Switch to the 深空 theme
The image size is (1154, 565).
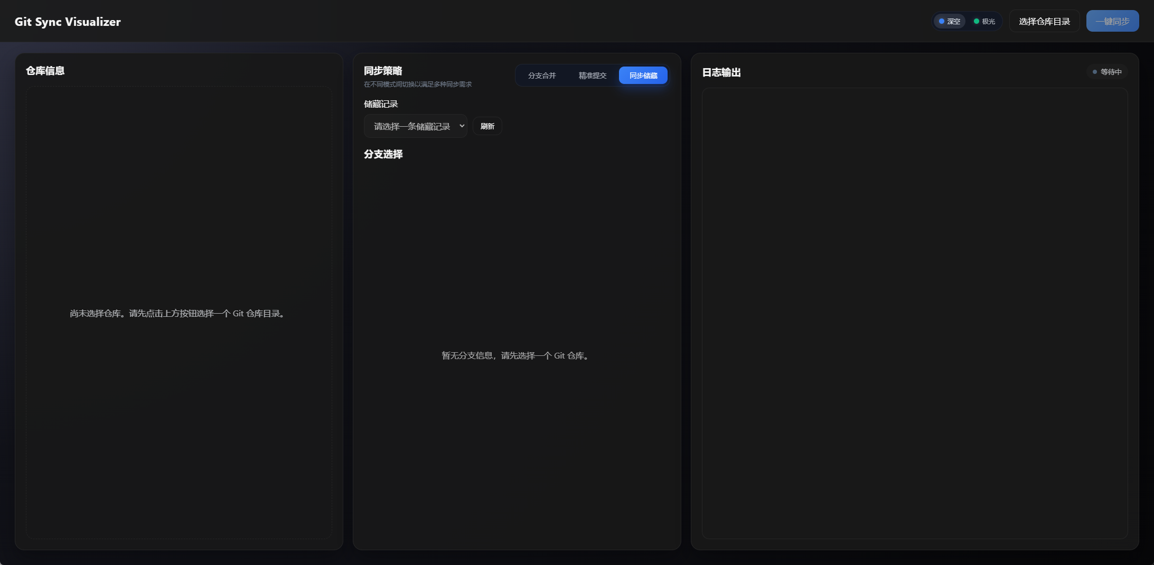pyautogui.click(x=950, y=21)
